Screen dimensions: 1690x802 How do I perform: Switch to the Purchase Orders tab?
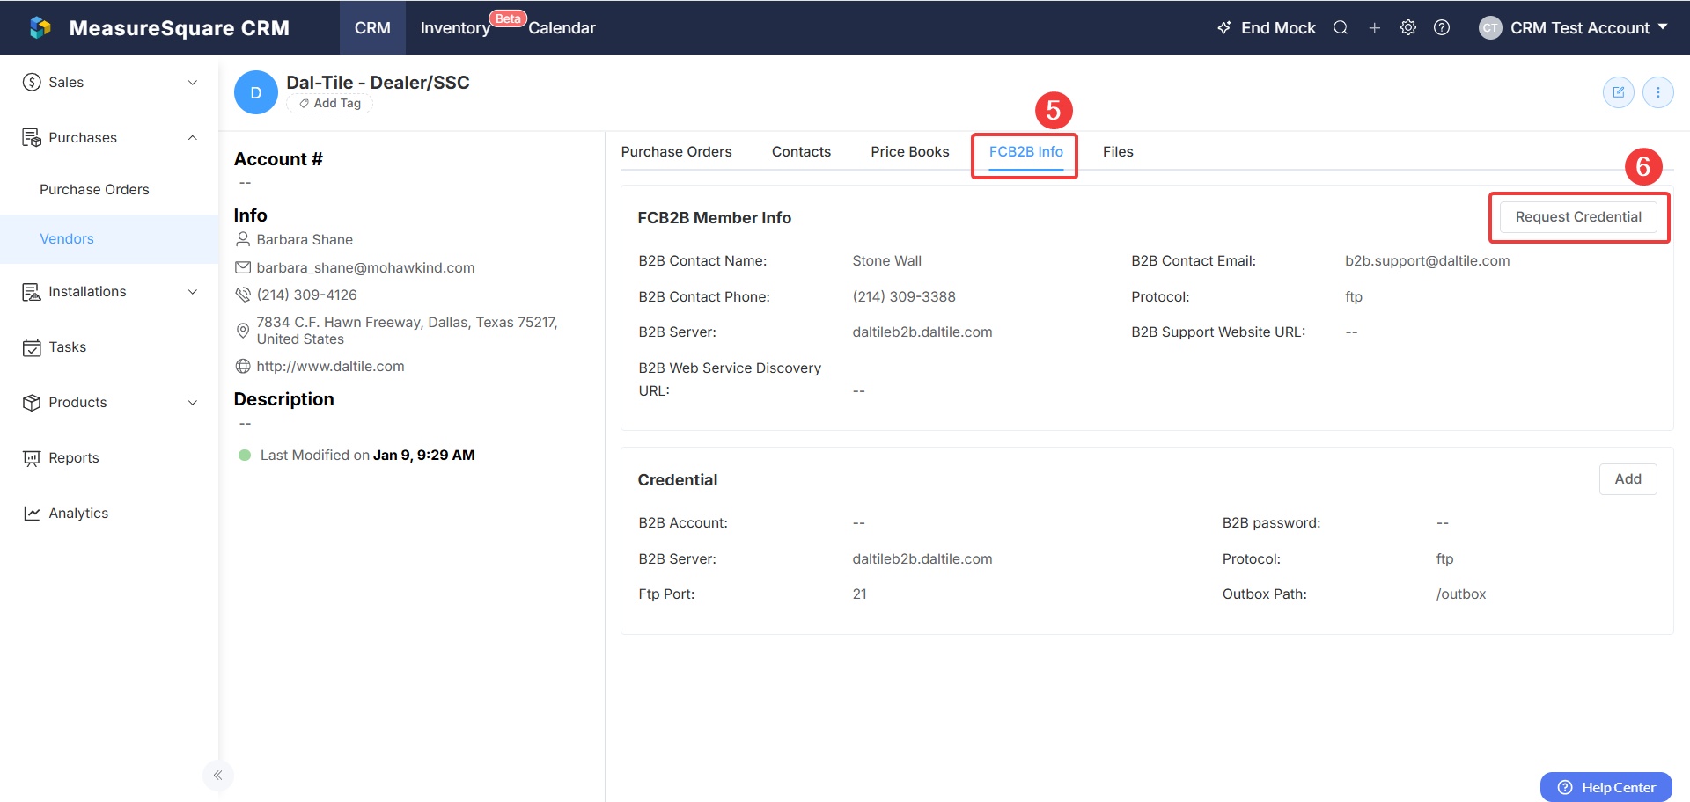pyautogui.click(x=676, y=151)
